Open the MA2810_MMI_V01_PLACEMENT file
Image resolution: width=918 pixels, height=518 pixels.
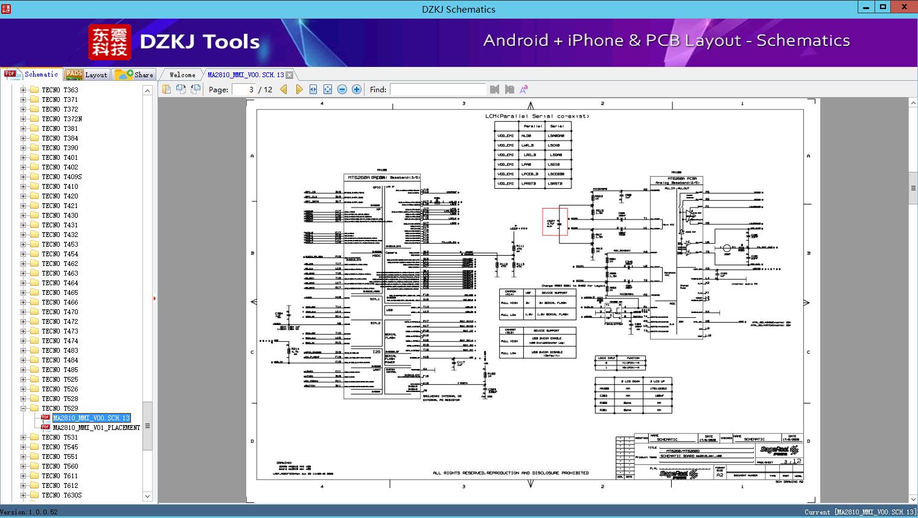pyautogui.click(x=97, y=428)
